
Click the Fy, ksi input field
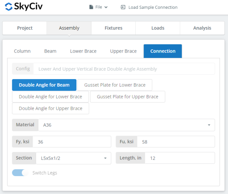click(72, 142)
